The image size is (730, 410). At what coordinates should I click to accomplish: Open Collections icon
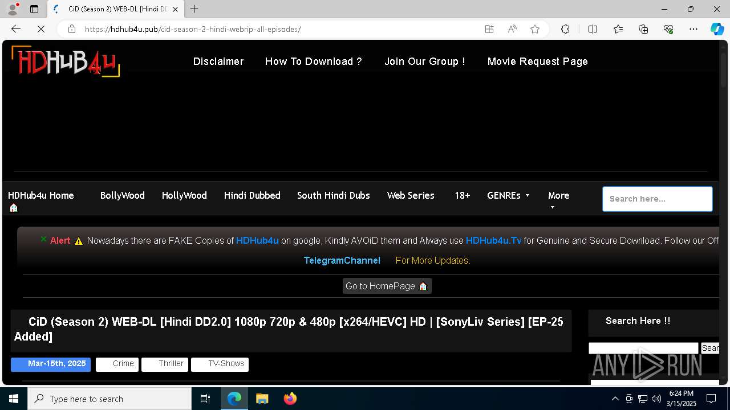[643, 29]
